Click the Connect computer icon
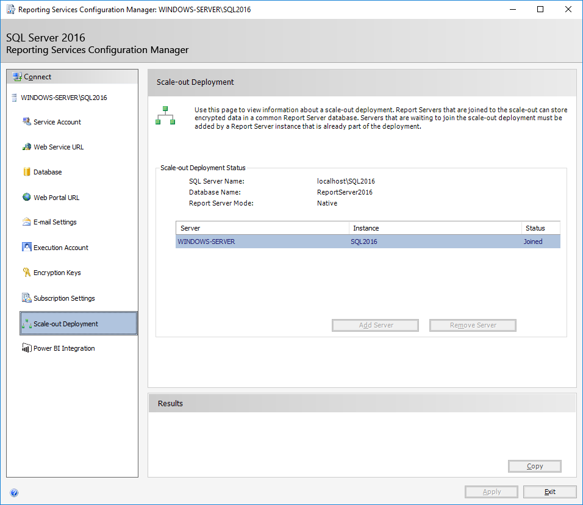The width and height of the screenshot is (583, 505). 17,77
